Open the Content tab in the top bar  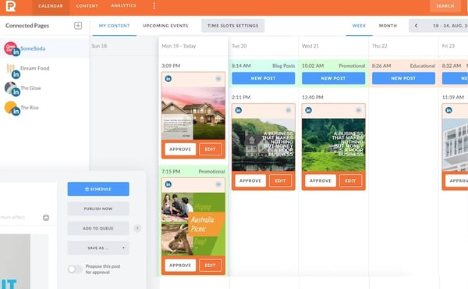coord(87,6)
